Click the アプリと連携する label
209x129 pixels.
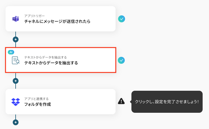click(x=36, y=99)
